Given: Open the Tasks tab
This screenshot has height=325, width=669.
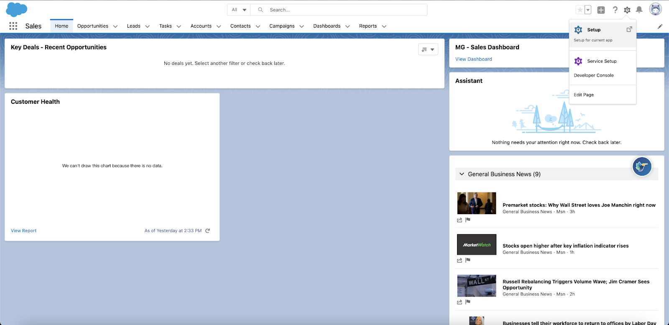Looking at the screenshot, I should [x=166, y=26].
